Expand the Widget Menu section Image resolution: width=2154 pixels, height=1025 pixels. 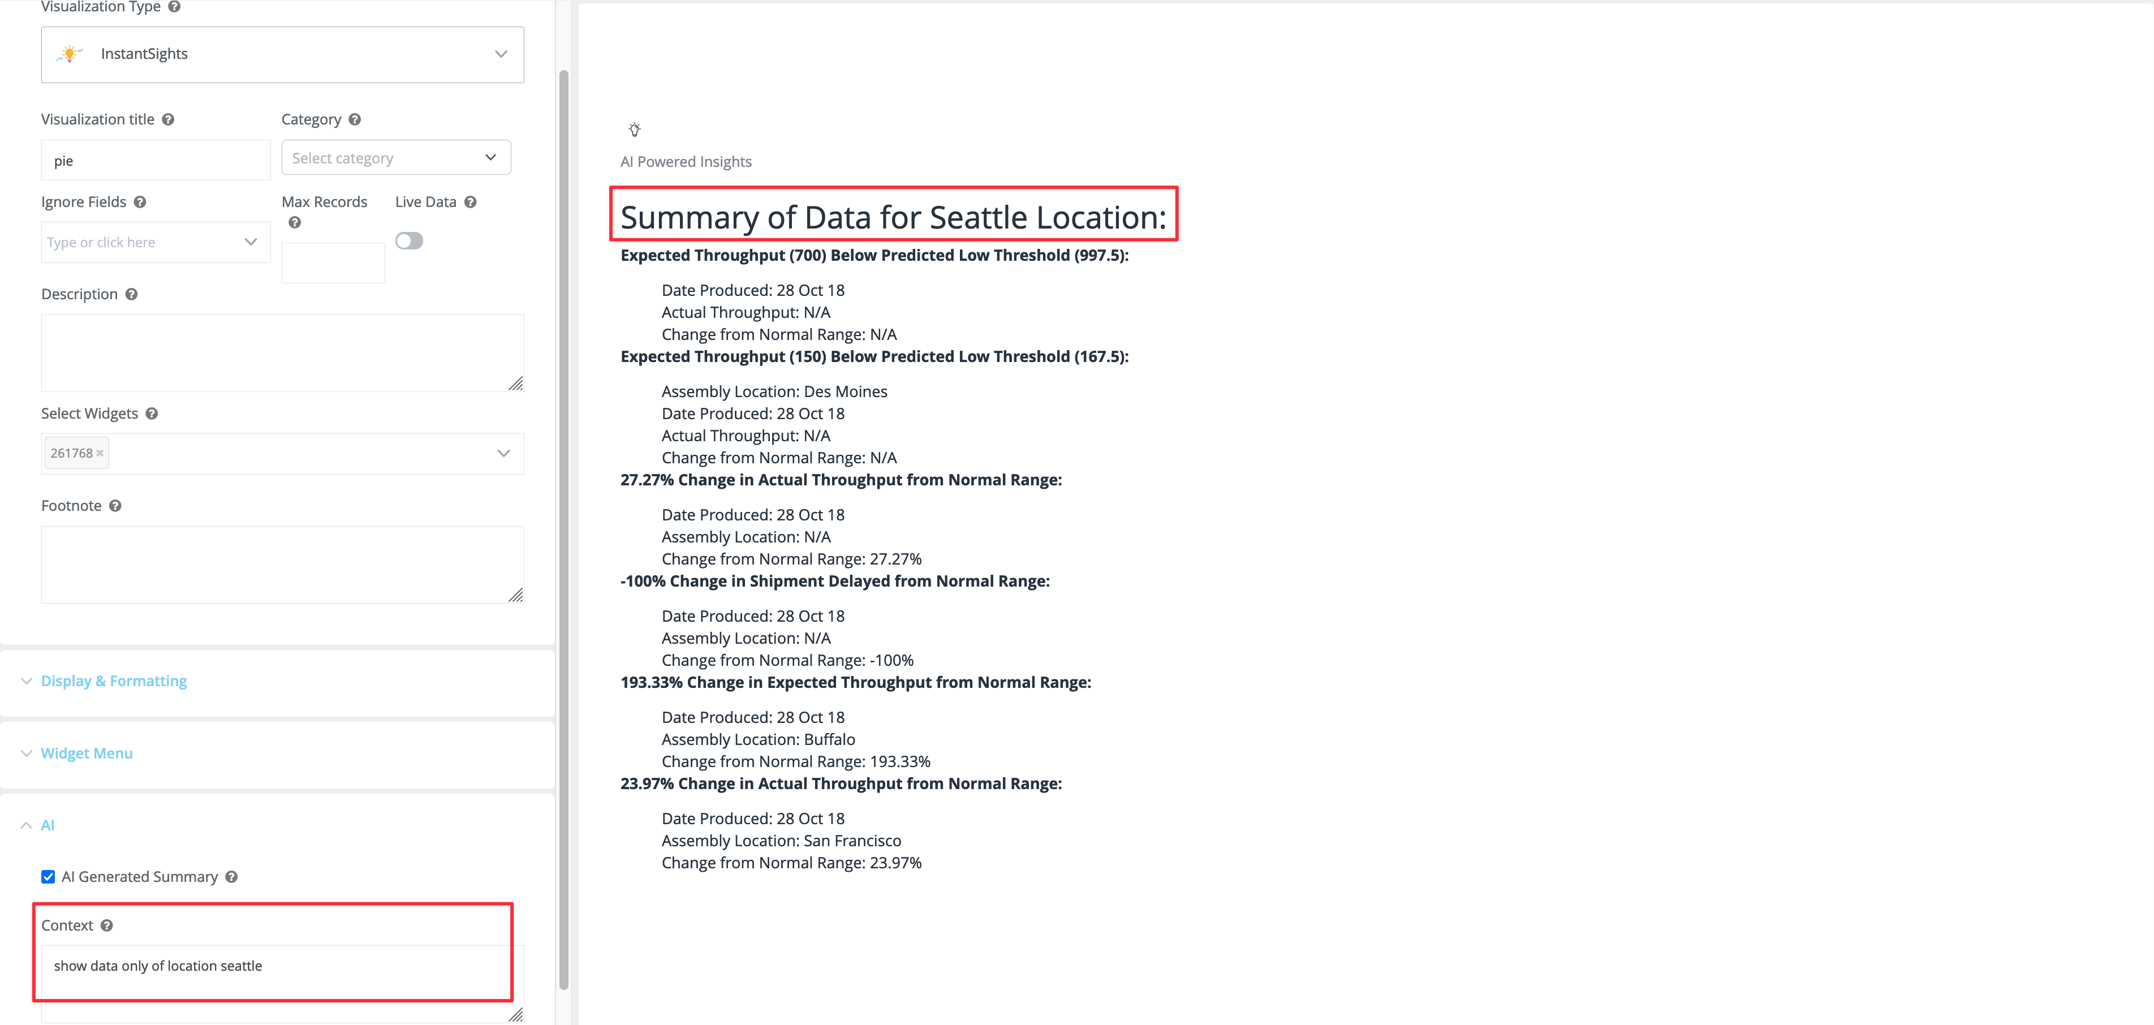click(x=87, y=753)
